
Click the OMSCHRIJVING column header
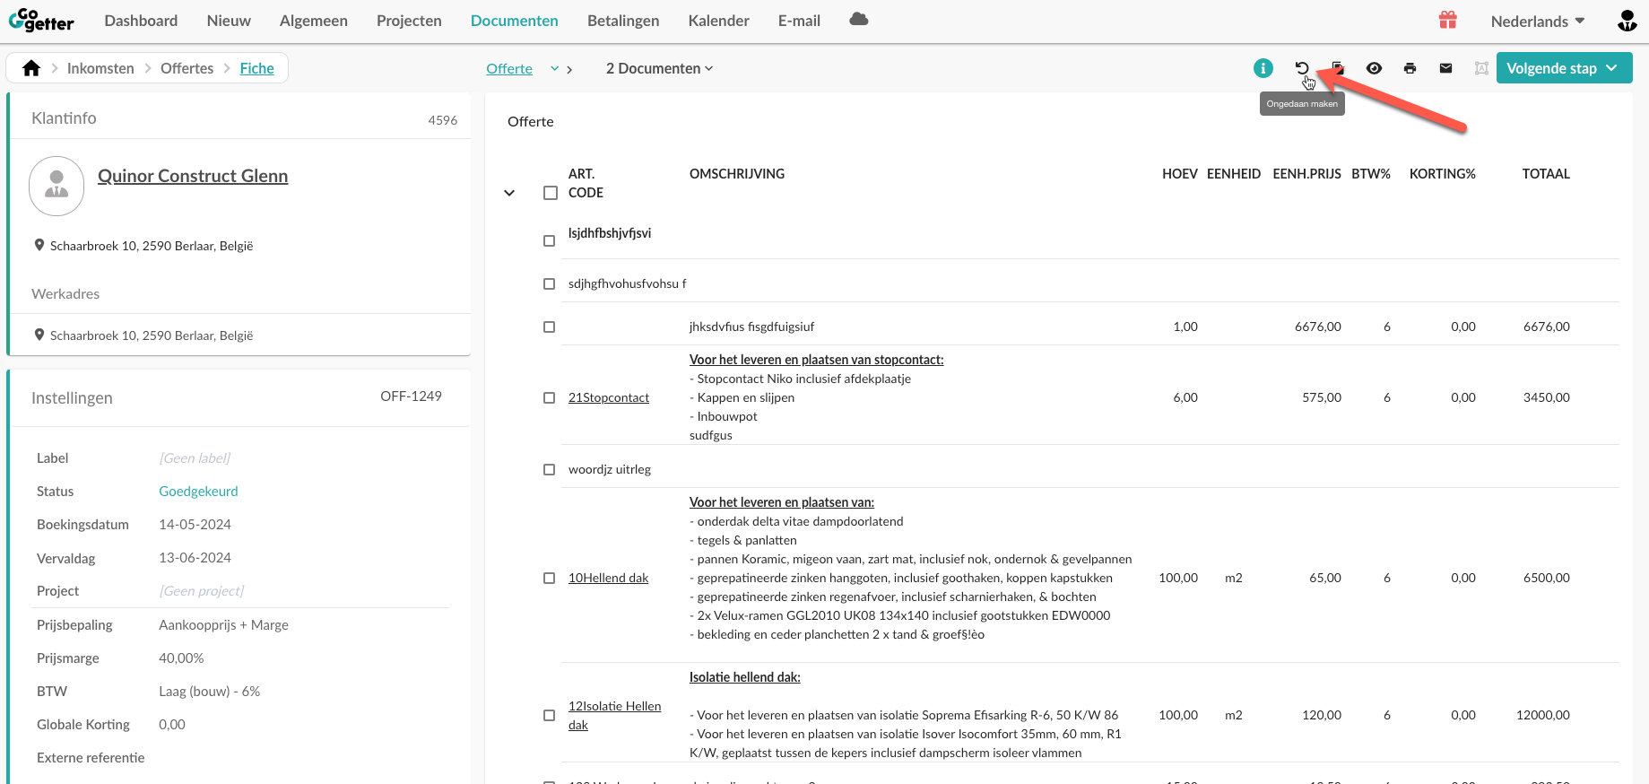pos(737,174)
